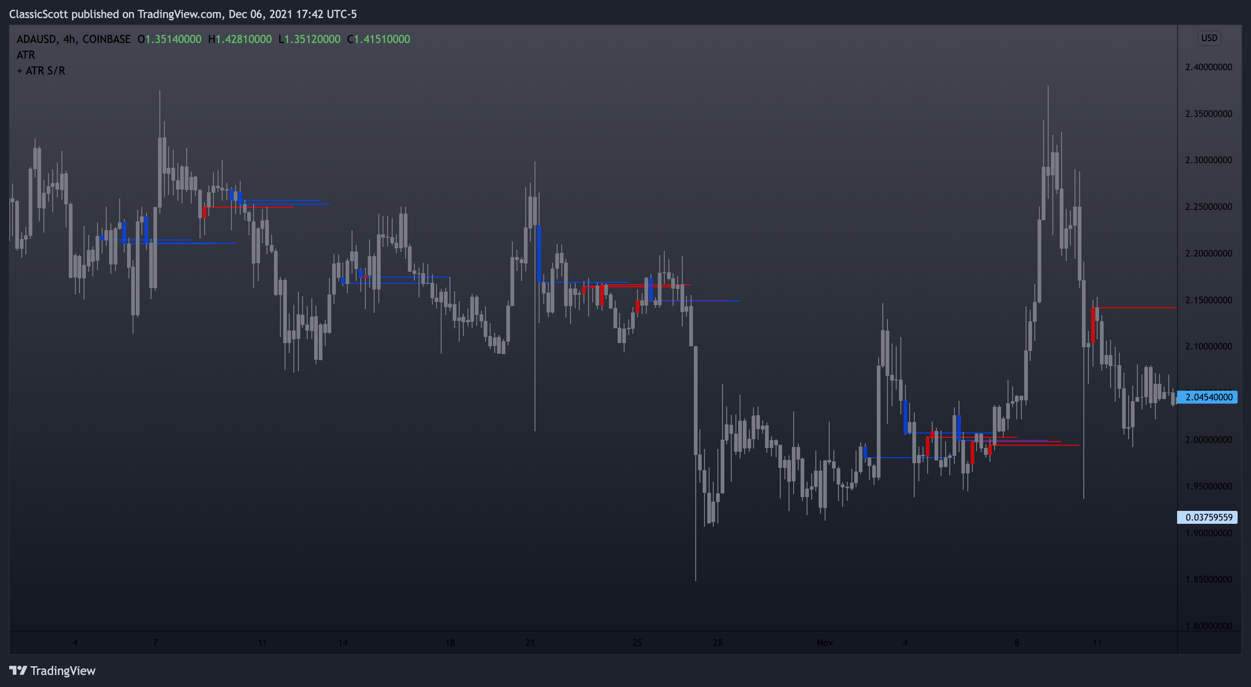Open the USD currency selector
Viewport: 1251px width, 687px height.
coord(1209,38)
